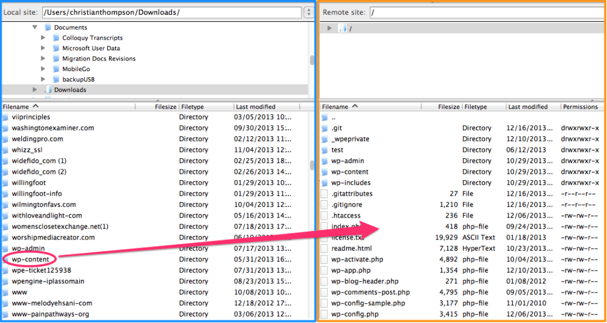Image resolution: width=607 pixels, height=323 pixels.
Task: Click the folder icon next to wp-admin in remote list
Action: [324, 161]
